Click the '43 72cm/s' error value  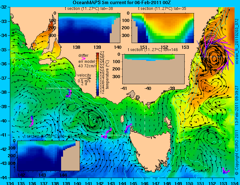coord(88,66)
